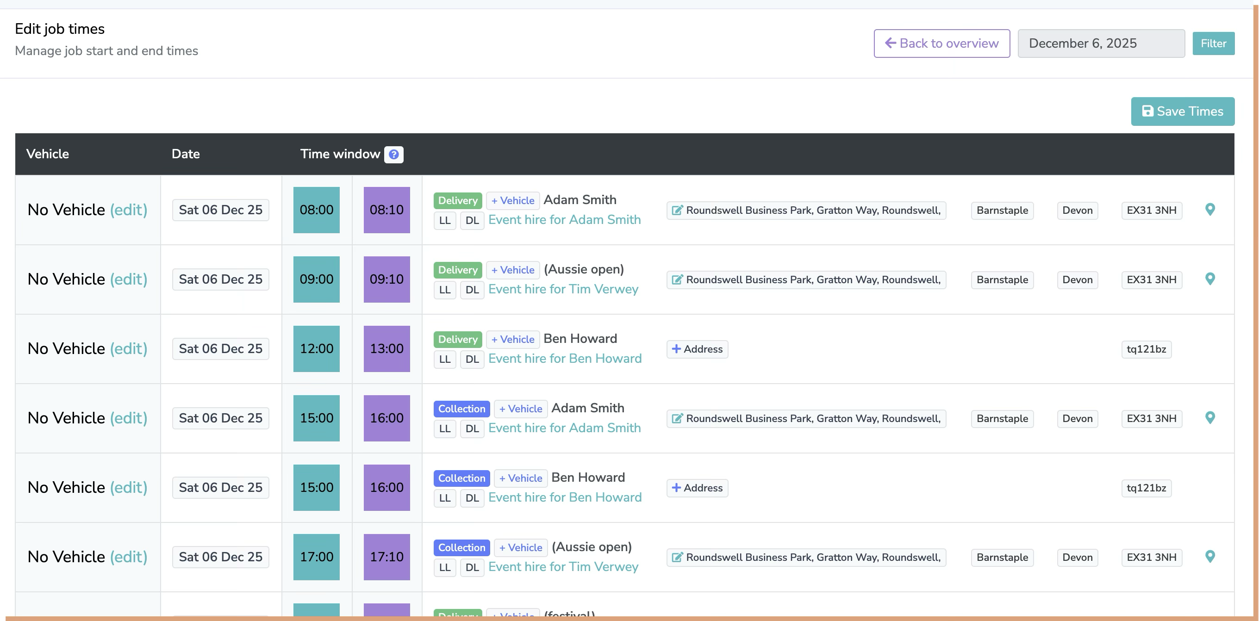Viewport: 1259px width, 621px height.
Task: Toggle LL on Ben Howard delivery row
Action: [445, 359]
